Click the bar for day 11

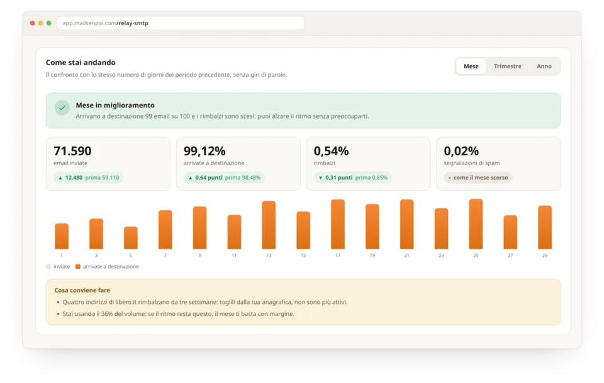click(x=234, y=232)
